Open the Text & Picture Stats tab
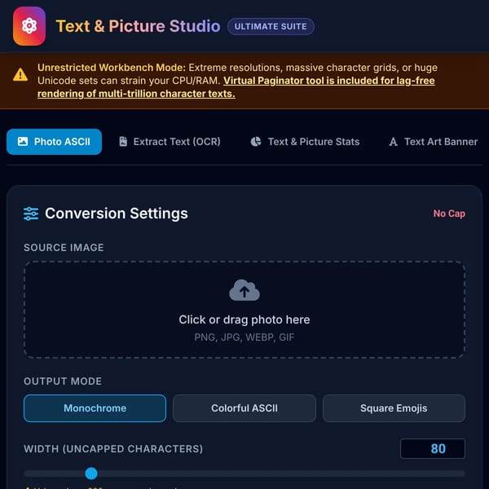The width and height of the screenshot is (489, 489). tap(305, 142)
